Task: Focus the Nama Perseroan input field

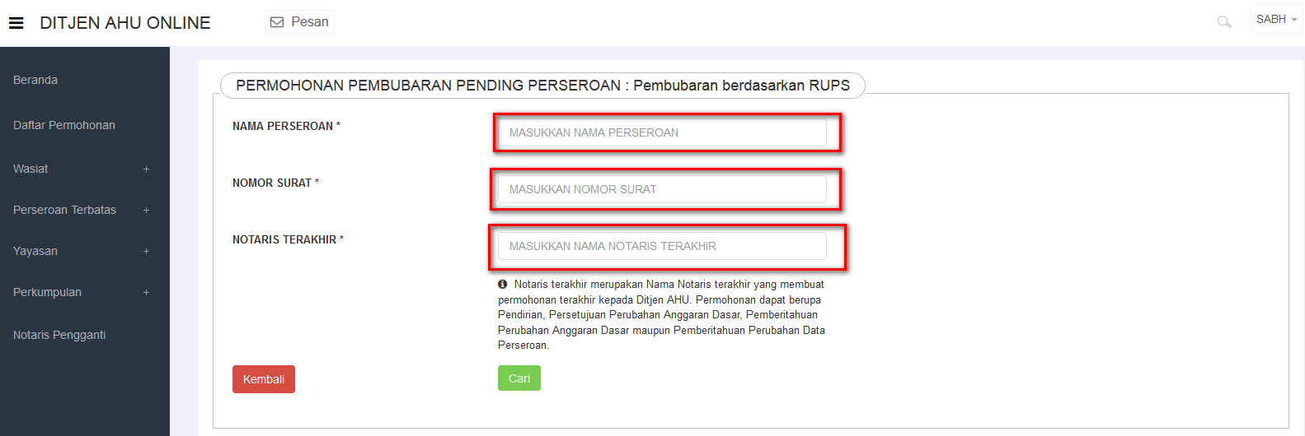Action: click(x=662, y=132)
